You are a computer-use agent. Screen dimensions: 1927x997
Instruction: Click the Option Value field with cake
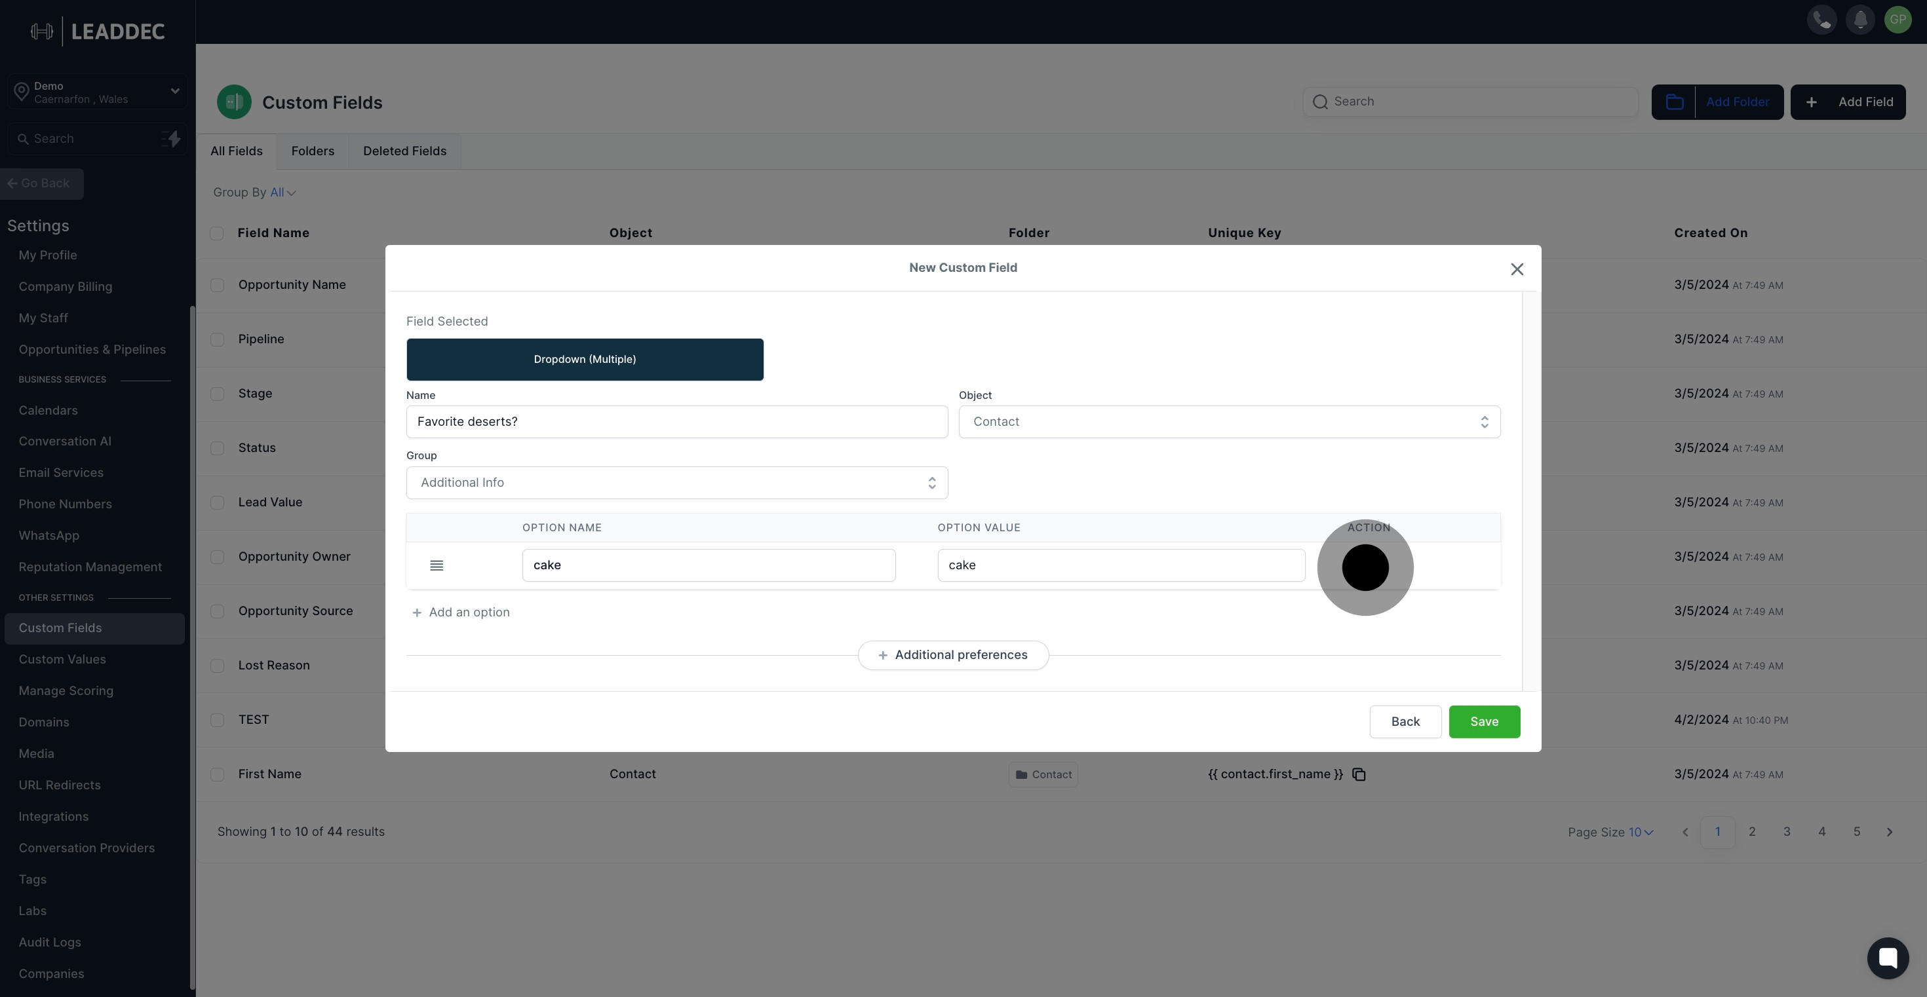pos(1121,565)
